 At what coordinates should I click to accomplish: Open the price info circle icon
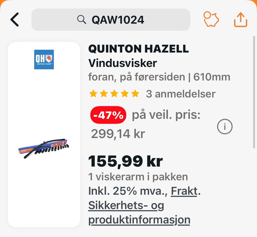click(x=225, y=126)
